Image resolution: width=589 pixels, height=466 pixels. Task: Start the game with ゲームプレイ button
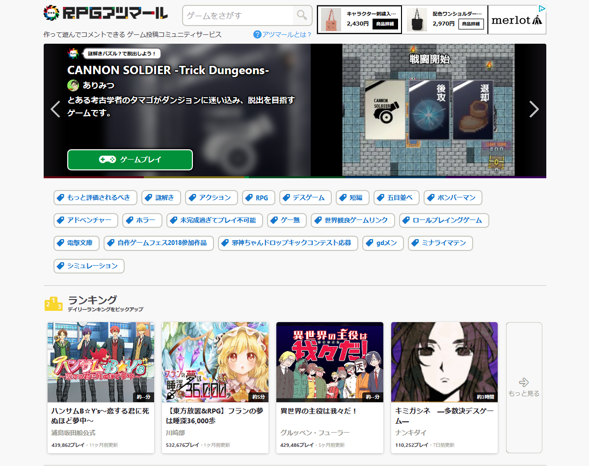click(130, 160)
